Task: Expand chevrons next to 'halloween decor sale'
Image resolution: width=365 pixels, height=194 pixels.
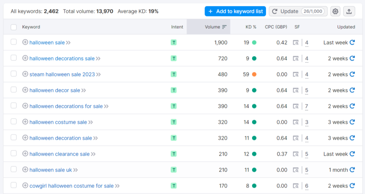Action: tap(83, 90)
